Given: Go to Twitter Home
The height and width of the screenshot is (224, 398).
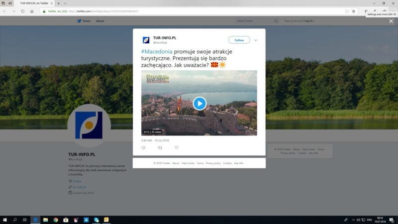Looking at the screenshot, I should pos(84,21).
